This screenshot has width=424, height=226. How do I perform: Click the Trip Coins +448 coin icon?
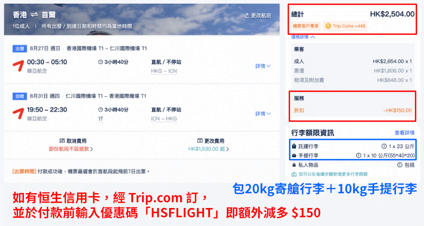click(328, 26)
